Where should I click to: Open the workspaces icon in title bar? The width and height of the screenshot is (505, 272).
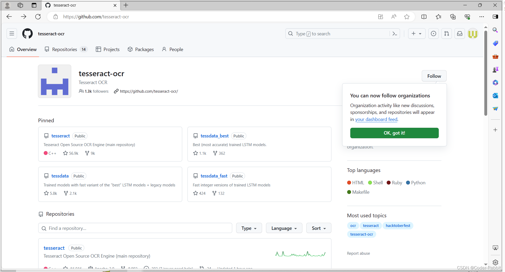[x=20, y=5]
